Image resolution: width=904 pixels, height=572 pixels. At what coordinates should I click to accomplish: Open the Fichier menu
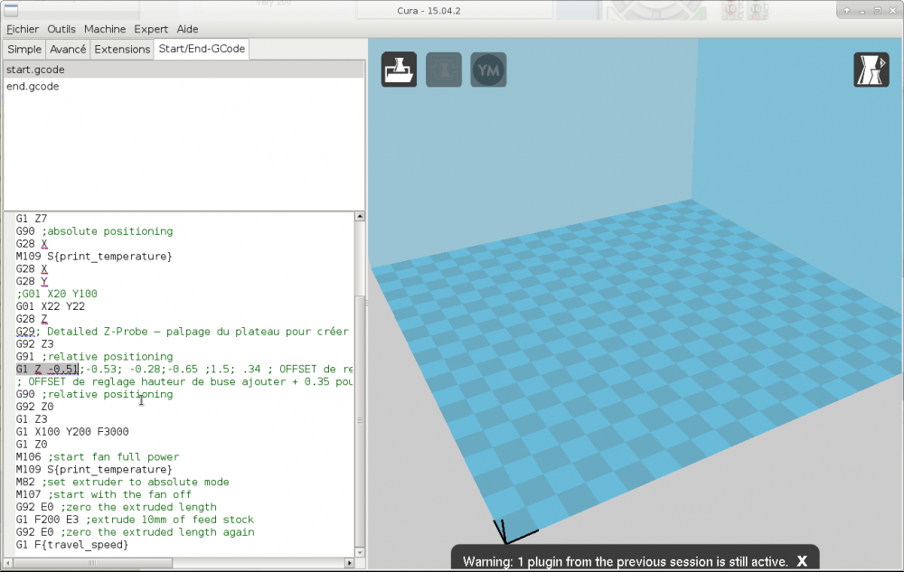coord(23,29)
